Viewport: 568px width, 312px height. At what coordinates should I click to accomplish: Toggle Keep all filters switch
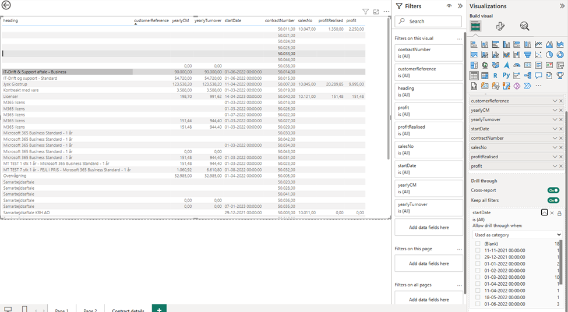tap(553, 200)
